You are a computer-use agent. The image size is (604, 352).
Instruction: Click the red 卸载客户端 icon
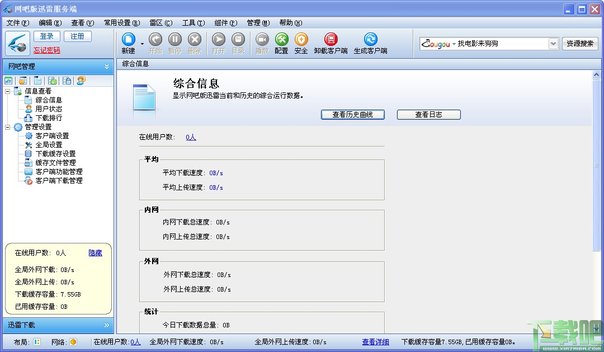(x=331, y=39)
